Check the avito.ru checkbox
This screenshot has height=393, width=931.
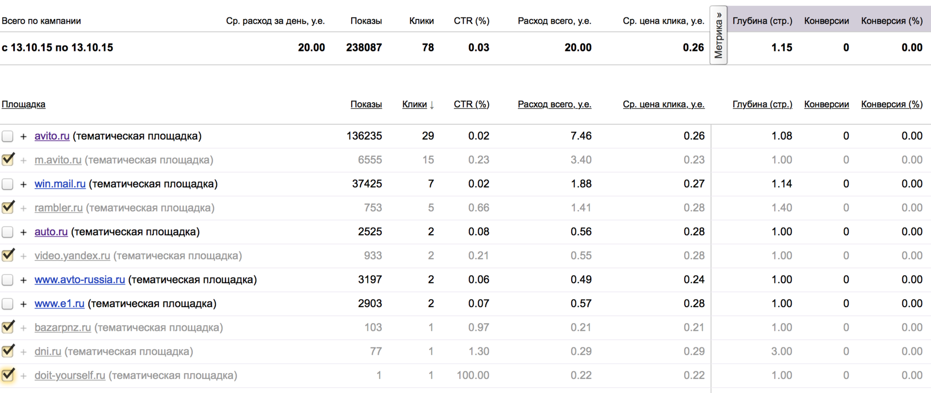pyautogui.click(x=8, y=136)
